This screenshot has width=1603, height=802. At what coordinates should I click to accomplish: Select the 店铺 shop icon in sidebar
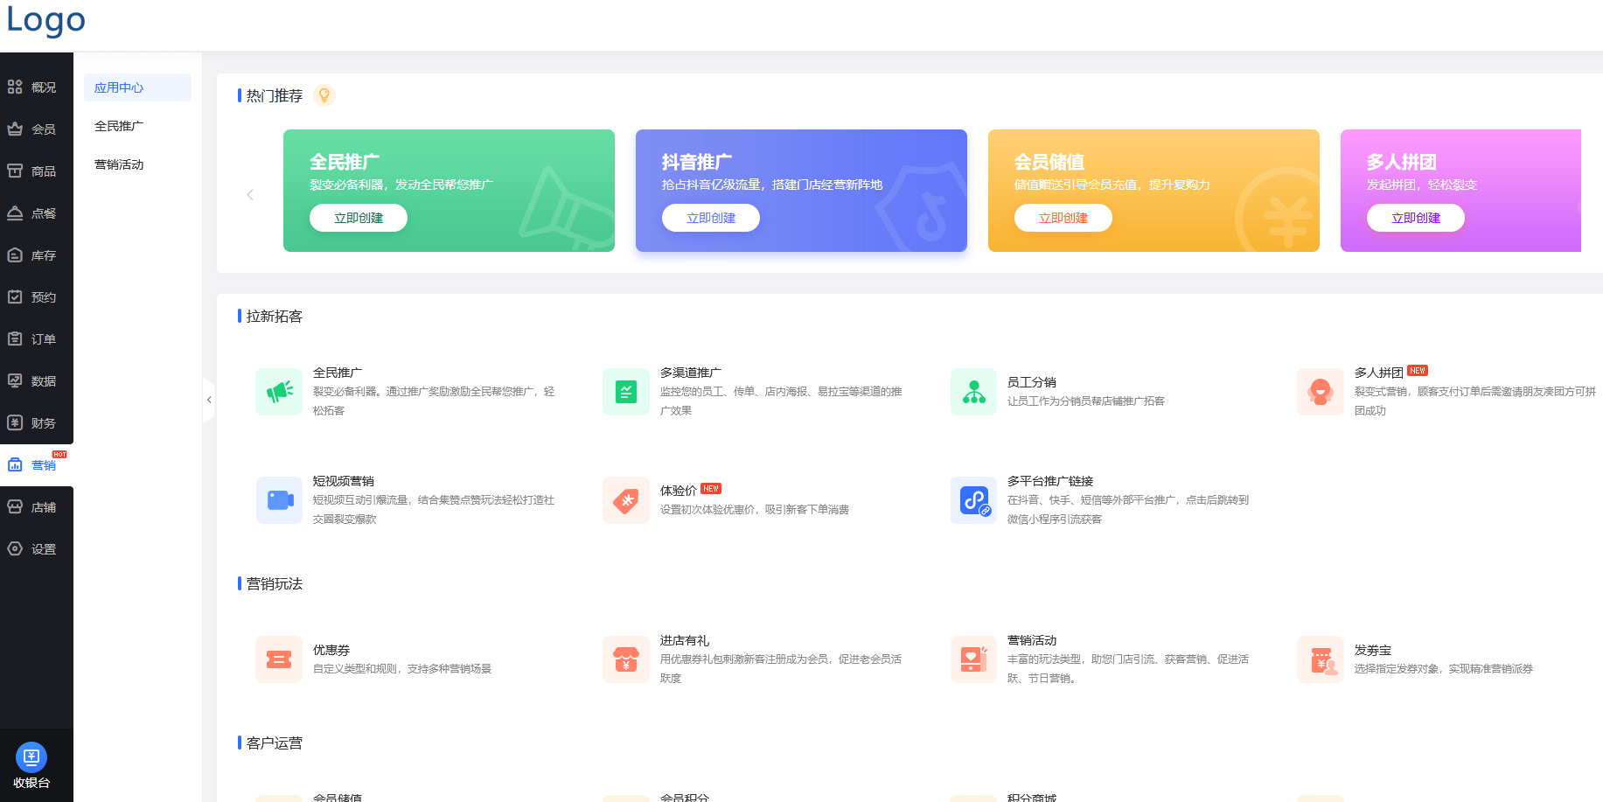37,506
